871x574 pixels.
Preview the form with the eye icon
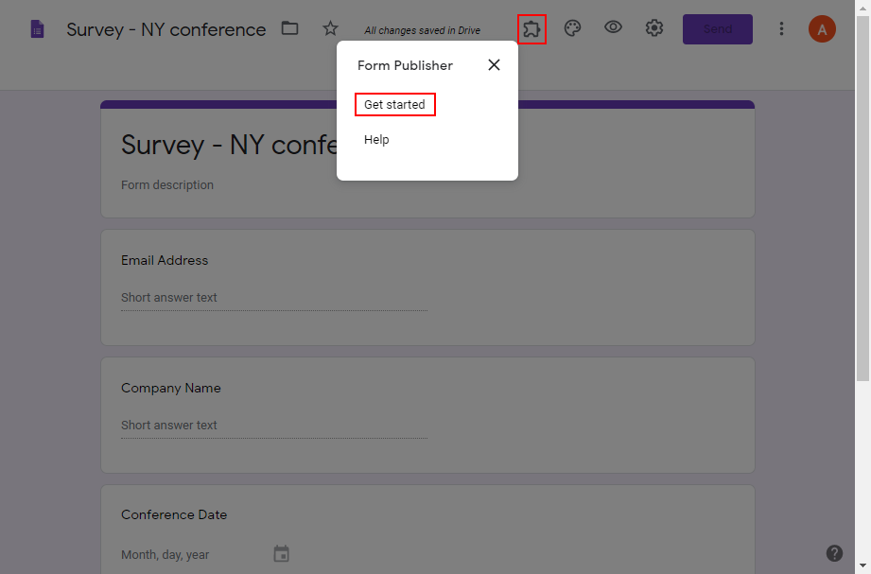(x=613, y=27)
